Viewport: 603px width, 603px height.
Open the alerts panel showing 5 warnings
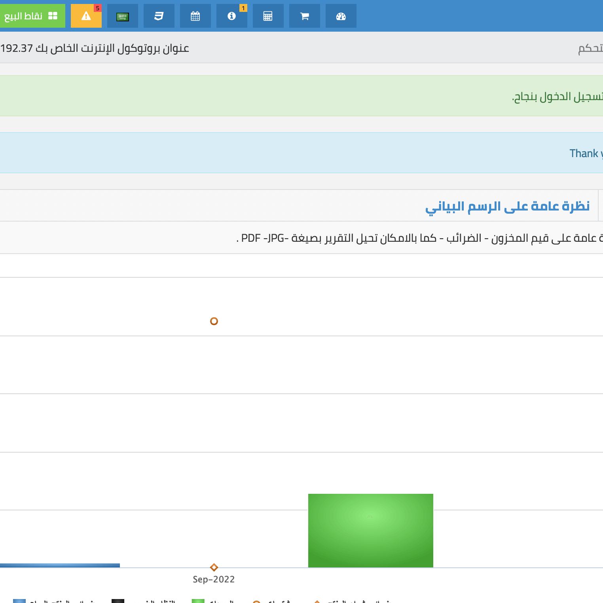click(86, 16)
